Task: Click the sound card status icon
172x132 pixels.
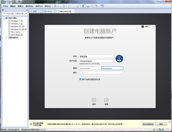Action: [163, 130]
